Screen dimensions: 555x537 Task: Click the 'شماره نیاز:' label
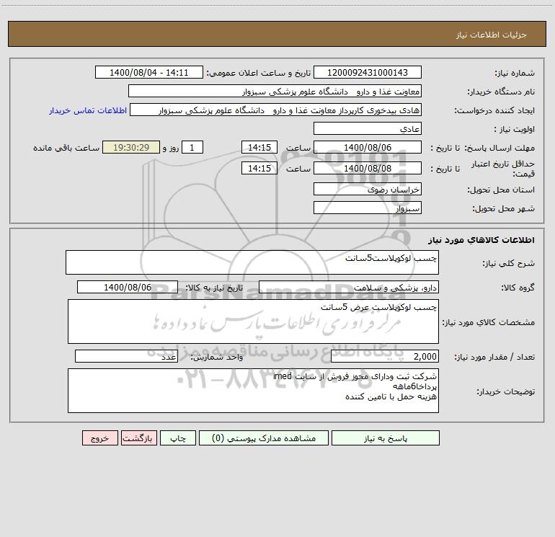pyautogui.click(x=515, y=74)
